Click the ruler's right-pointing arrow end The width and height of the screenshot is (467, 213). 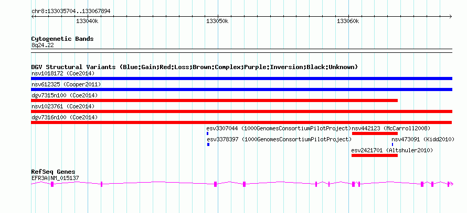pyautogui.click(x=451, y=16)
